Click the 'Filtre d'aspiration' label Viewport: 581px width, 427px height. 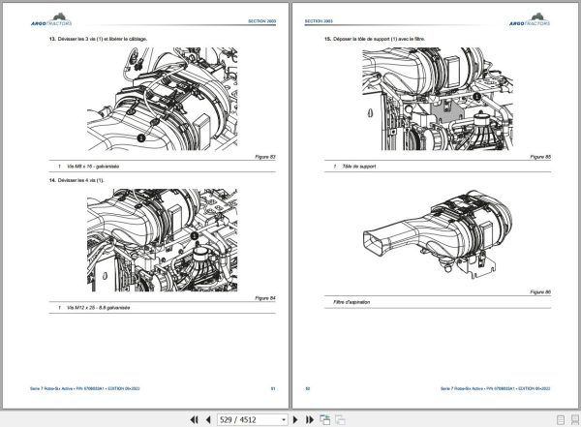click(x=352, y=302)
